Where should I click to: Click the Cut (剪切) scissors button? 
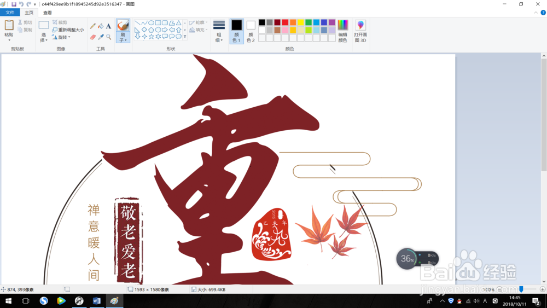(25, 22)
